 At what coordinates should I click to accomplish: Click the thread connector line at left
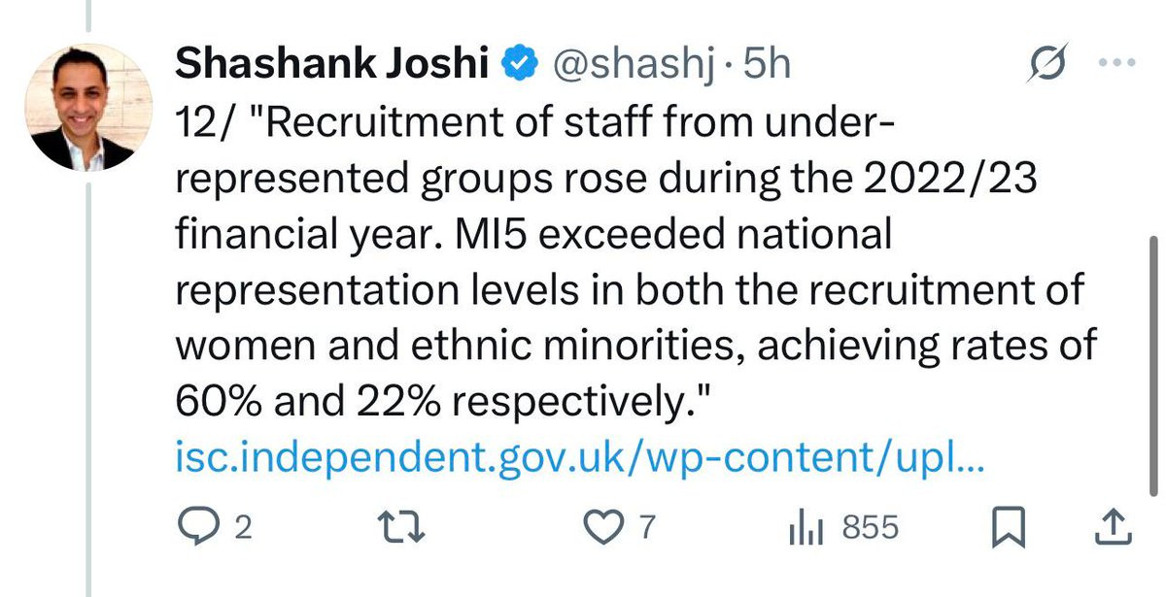tap(89, 388)
